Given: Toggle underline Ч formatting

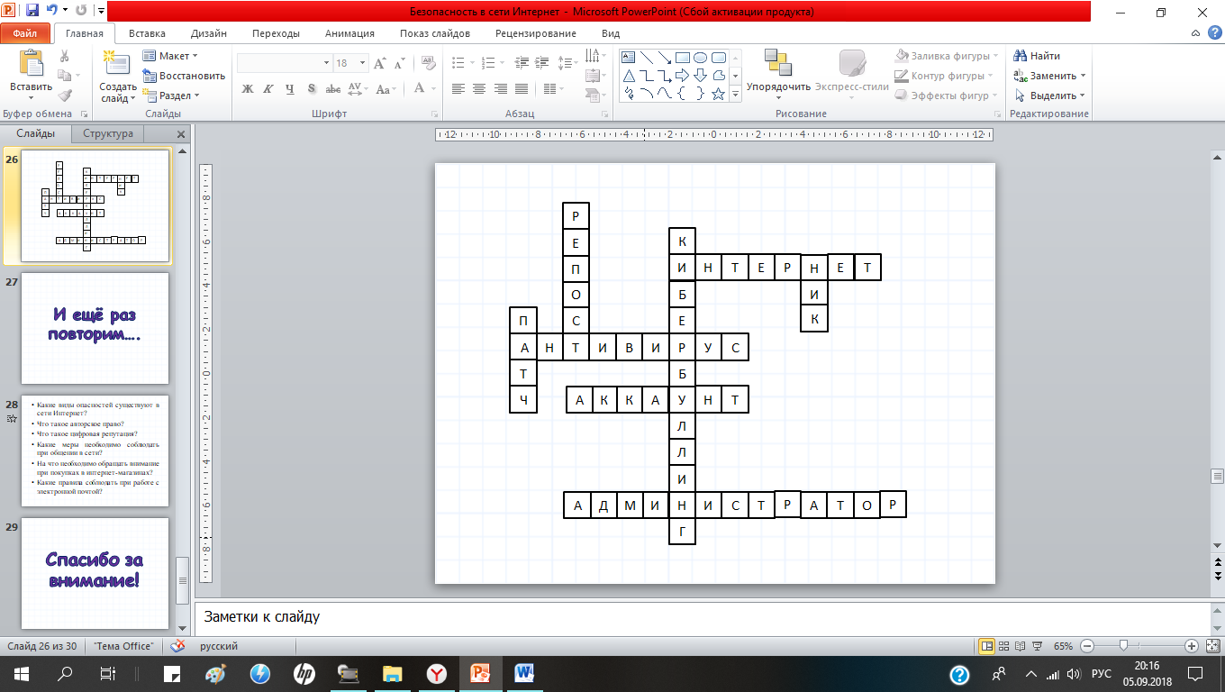Looking at the screenshot, I should pyautogui.click(x=289, y=88).
